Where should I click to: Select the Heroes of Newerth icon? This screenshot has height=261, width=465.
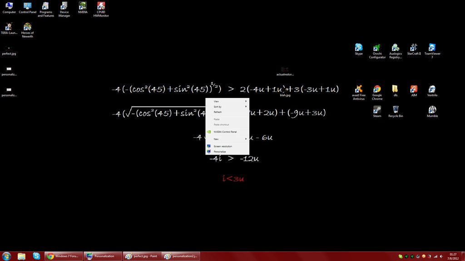tap(27, 30)
